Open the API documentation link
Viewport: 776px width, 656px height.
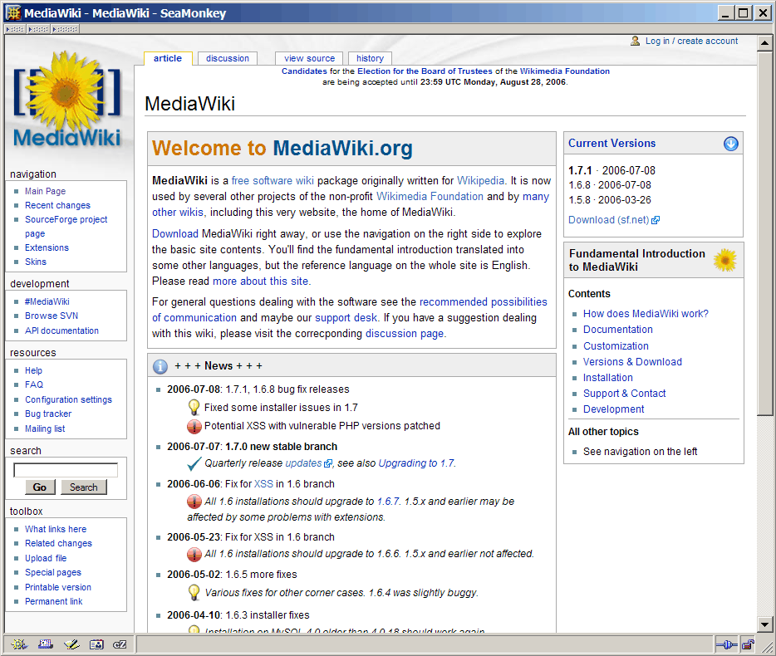coord(61,330)
